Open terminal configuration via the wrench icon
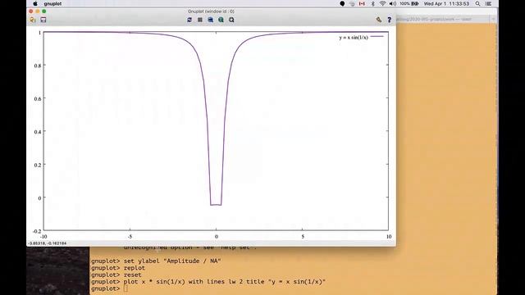 379,20
